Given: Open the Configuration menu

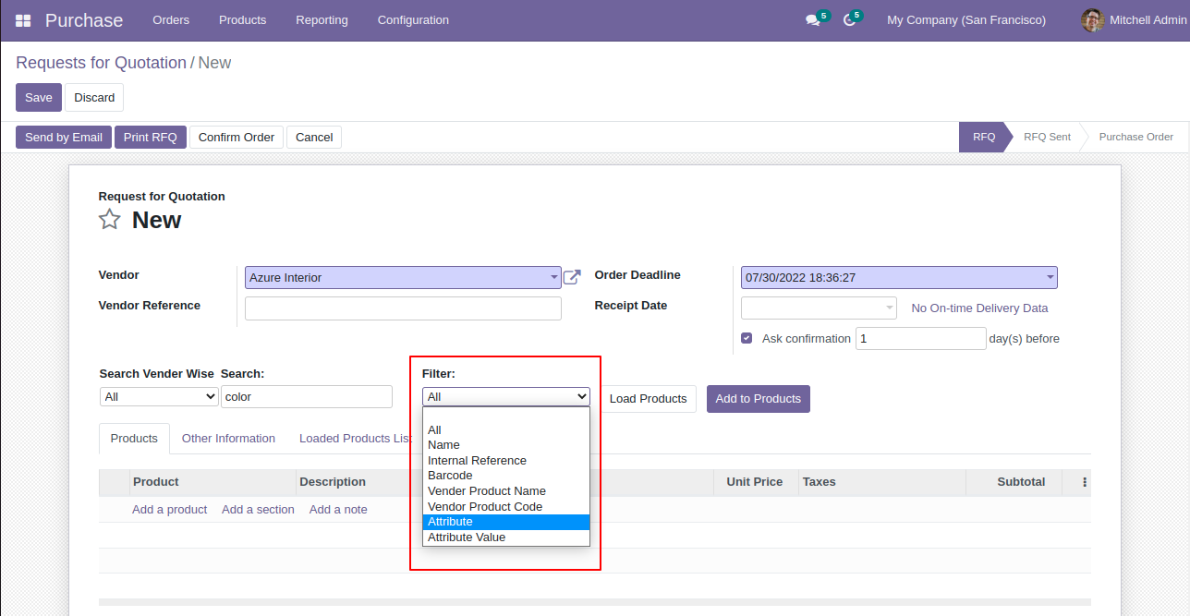Looking at the screenshot, I should click(413, 20).
